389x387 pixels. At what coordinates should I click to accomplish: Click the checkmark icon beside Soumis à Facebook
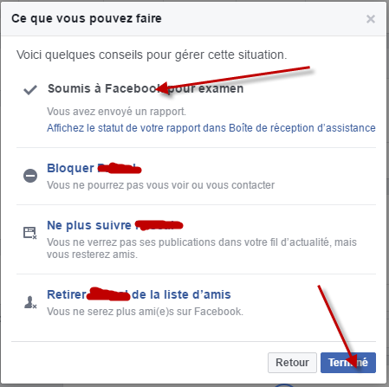tap(30, 90)
